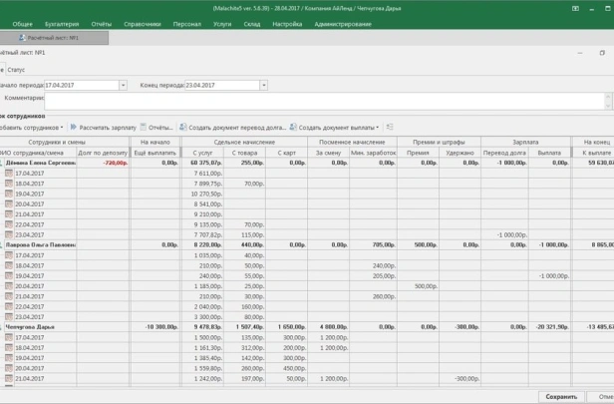Click the shift icon for 20.04.2017 under Чепчугова
The image size is (614, 404).
pos(9,367)
